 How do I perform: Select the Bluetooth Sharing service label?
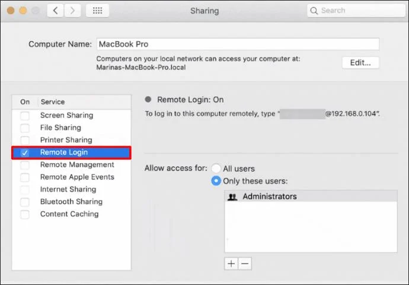pyautogui.click(x=71, y=201)
